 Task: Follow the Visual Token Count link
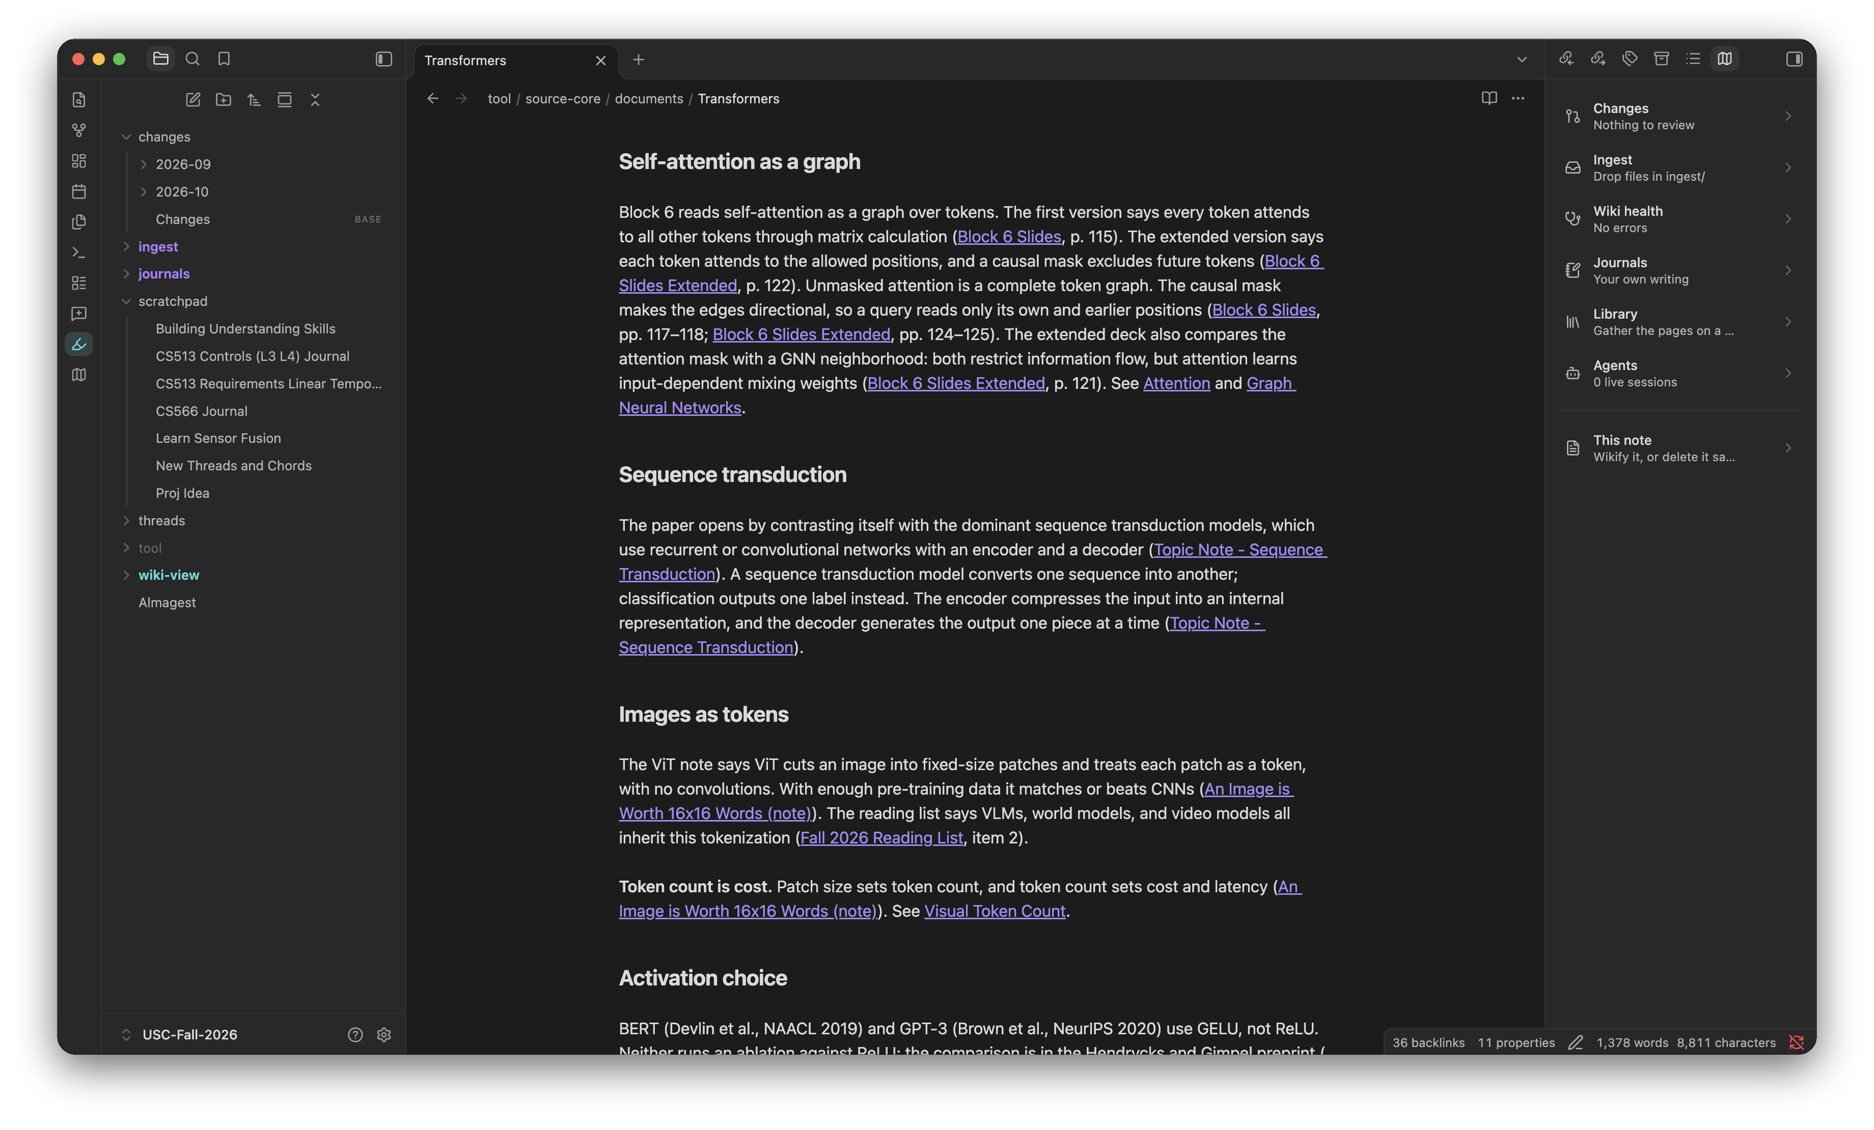tap(995, 911)
